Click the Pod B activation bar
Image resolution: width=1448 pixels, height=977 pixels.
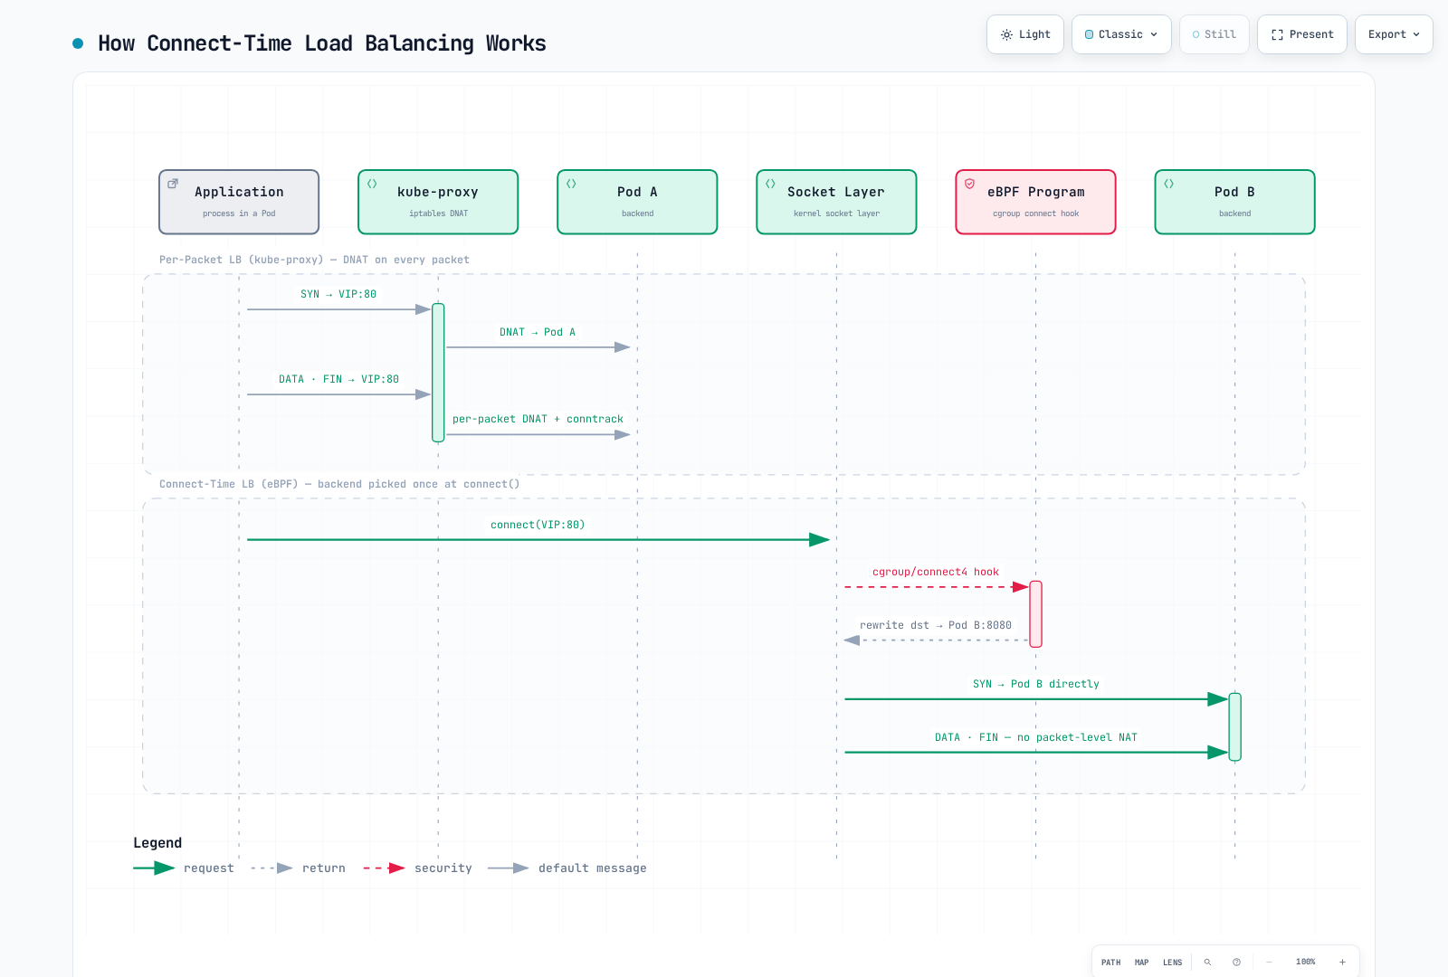(x=1234, y=726)
